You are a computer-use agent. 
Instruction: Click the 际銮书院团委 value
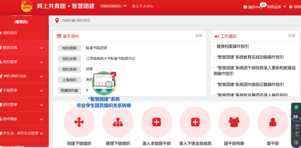point(97,48)
